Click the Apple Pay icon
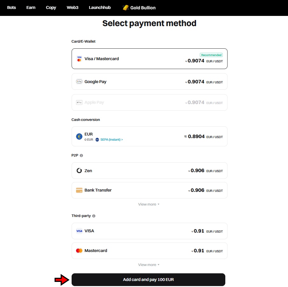 (79, 102)
